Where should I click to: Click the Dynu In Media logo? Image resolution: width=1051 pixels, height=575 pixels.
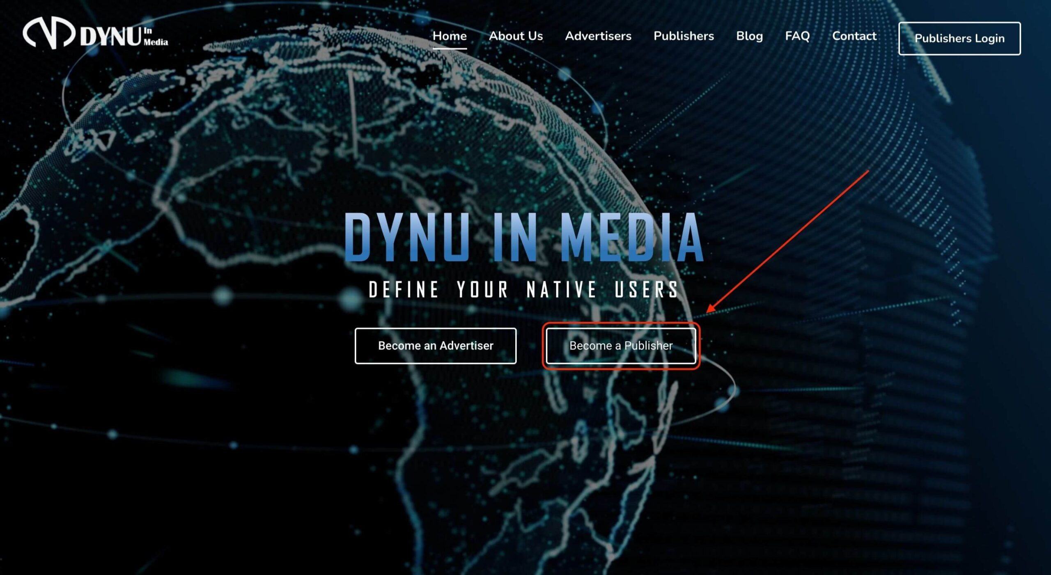coord(95,33)
